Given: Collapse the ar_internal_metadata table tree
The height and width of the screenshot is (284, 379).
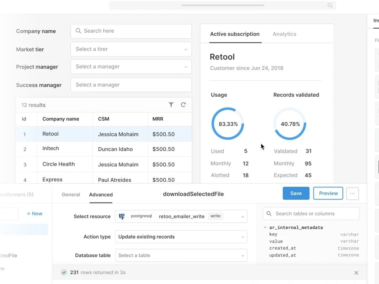Looking at the screenshot, I should [x=264, y=228].
